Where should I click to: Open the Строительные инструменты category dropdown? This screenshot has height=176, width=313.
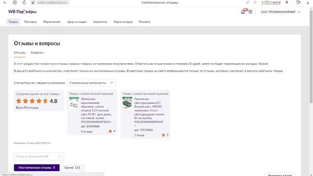pos(91,83)
